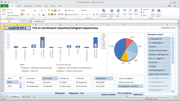Open the borders dropdown arrow
The width and height of the screenshot is (180, 101).
coord(36,15)
